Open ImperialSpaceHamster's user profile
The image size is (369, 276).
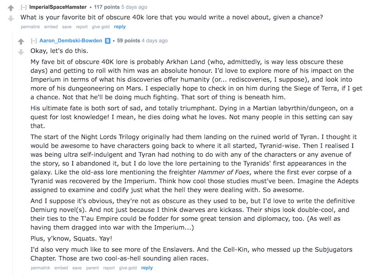coord(58,7)
